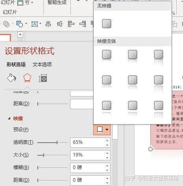Click the merge shapes circles icon
Image resolution: width=183 pixels, height=186 pixels.
pyautogui.click(x=6, y=24)
